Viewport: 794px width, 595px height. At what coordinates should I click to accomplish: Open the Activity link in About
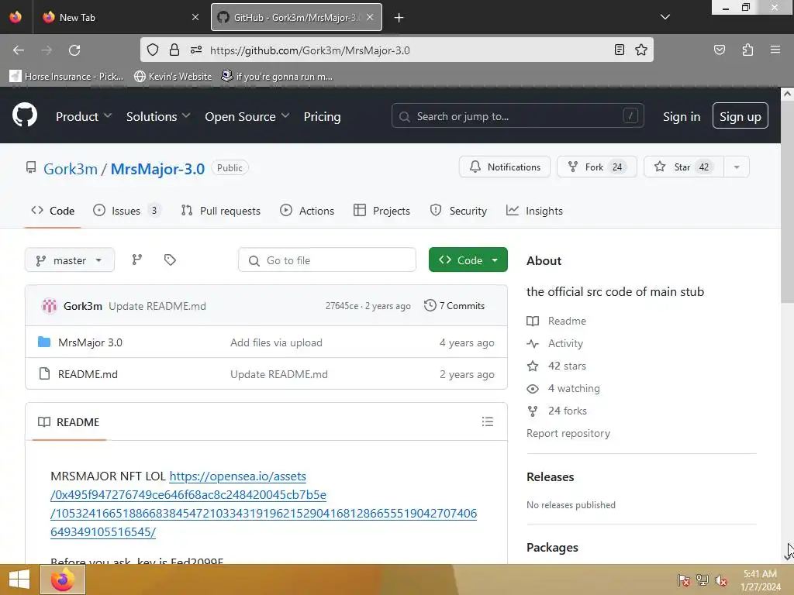tap(555, 343)
